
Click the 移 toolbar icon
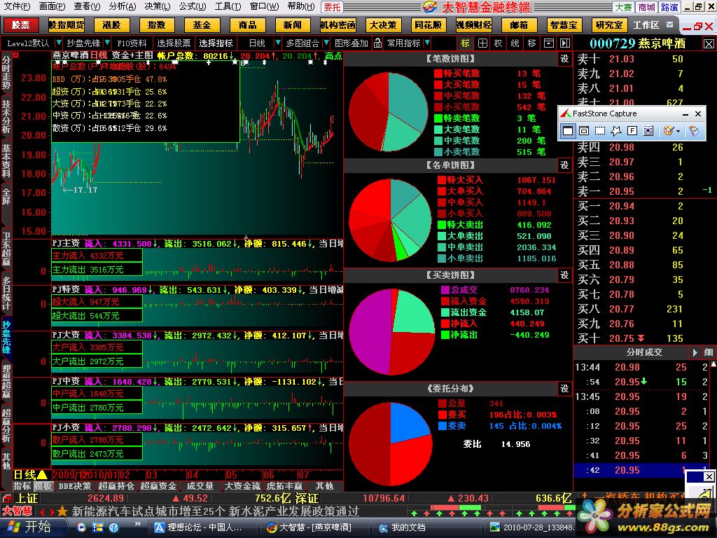coord(531,43)
